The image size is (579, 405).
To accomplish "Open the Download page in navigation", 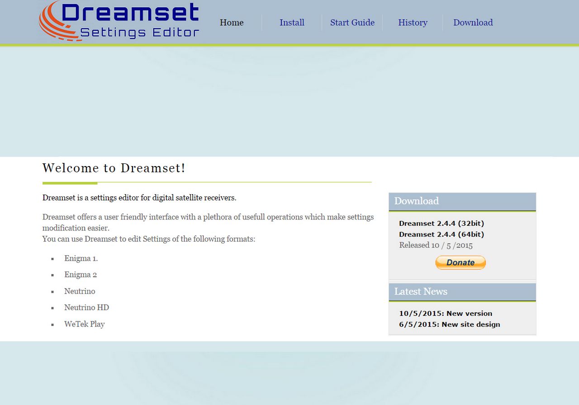I will (473, 23).
